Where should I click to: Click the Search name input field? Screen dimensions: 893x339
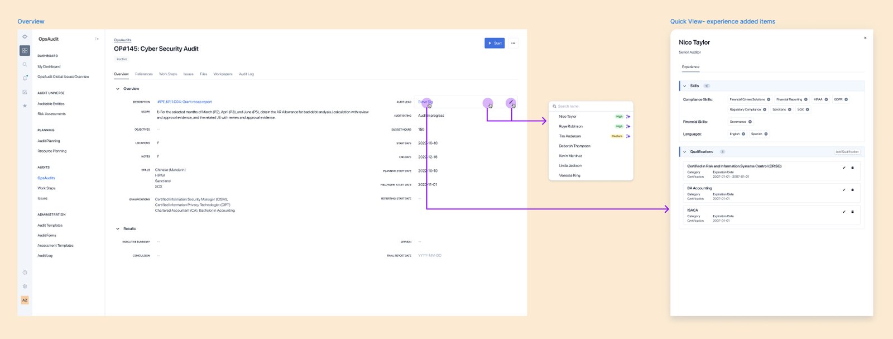click(x=591, y=106)
